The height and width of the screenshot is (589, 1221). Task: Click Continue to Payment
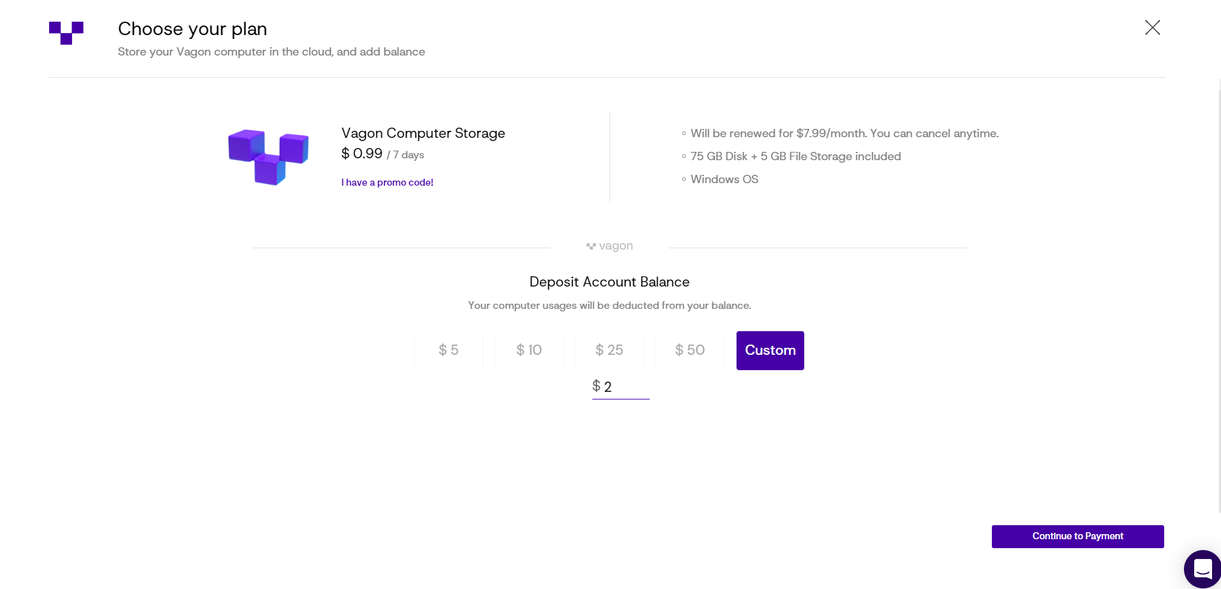click(x=1078, y=537)
